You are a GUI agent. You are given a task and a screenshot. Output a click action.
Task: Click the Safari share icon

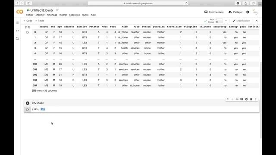point(245,3)
